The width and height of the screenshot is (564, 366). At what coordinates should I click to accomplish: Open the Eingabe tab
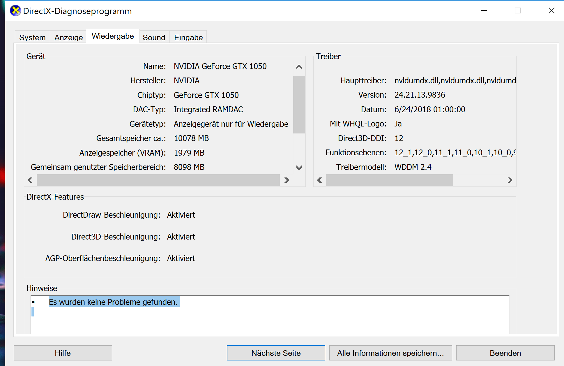tap(188, 38)
